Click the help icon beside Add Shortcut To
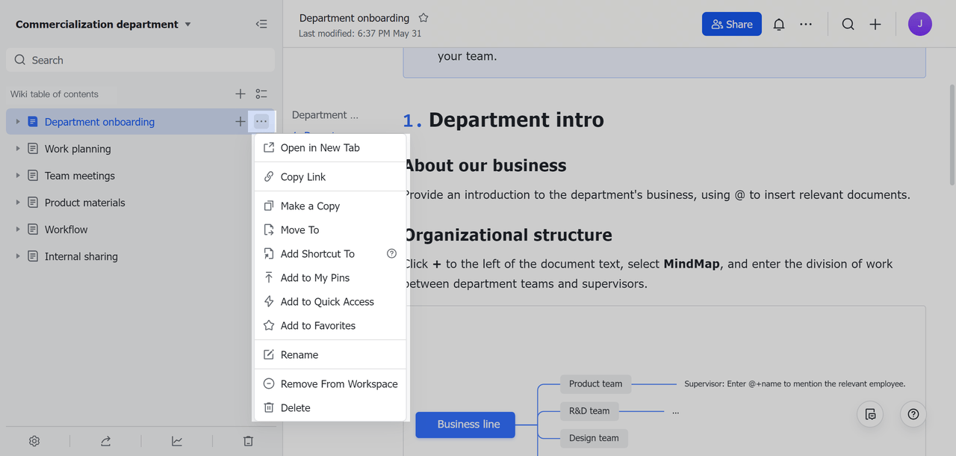The image size is (956, 456). pos(391,253)
